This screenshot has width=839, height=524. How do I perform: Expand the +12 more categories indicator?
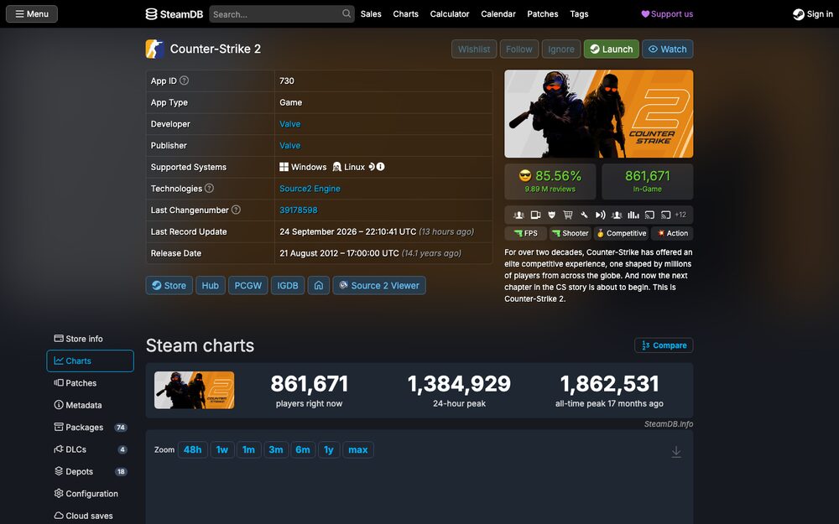[680, 215]
